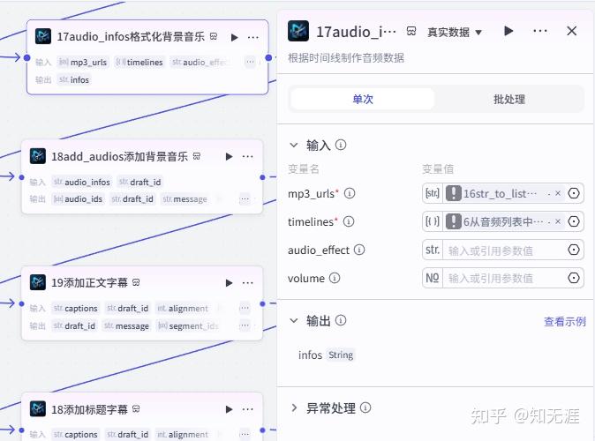The width and height of the screenshot is (595, 441).
Task: Click the panel header plugin icon
Action: pos(298,31)
